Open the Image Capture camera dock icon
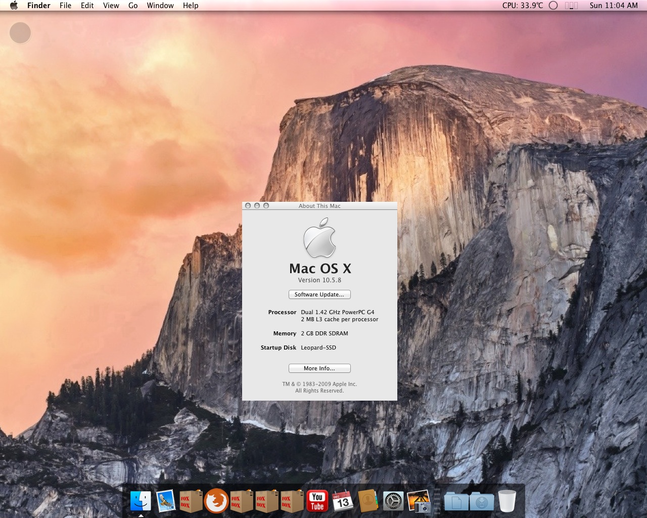This screenshot has width=647, height=518. click(x=419, y=501)
